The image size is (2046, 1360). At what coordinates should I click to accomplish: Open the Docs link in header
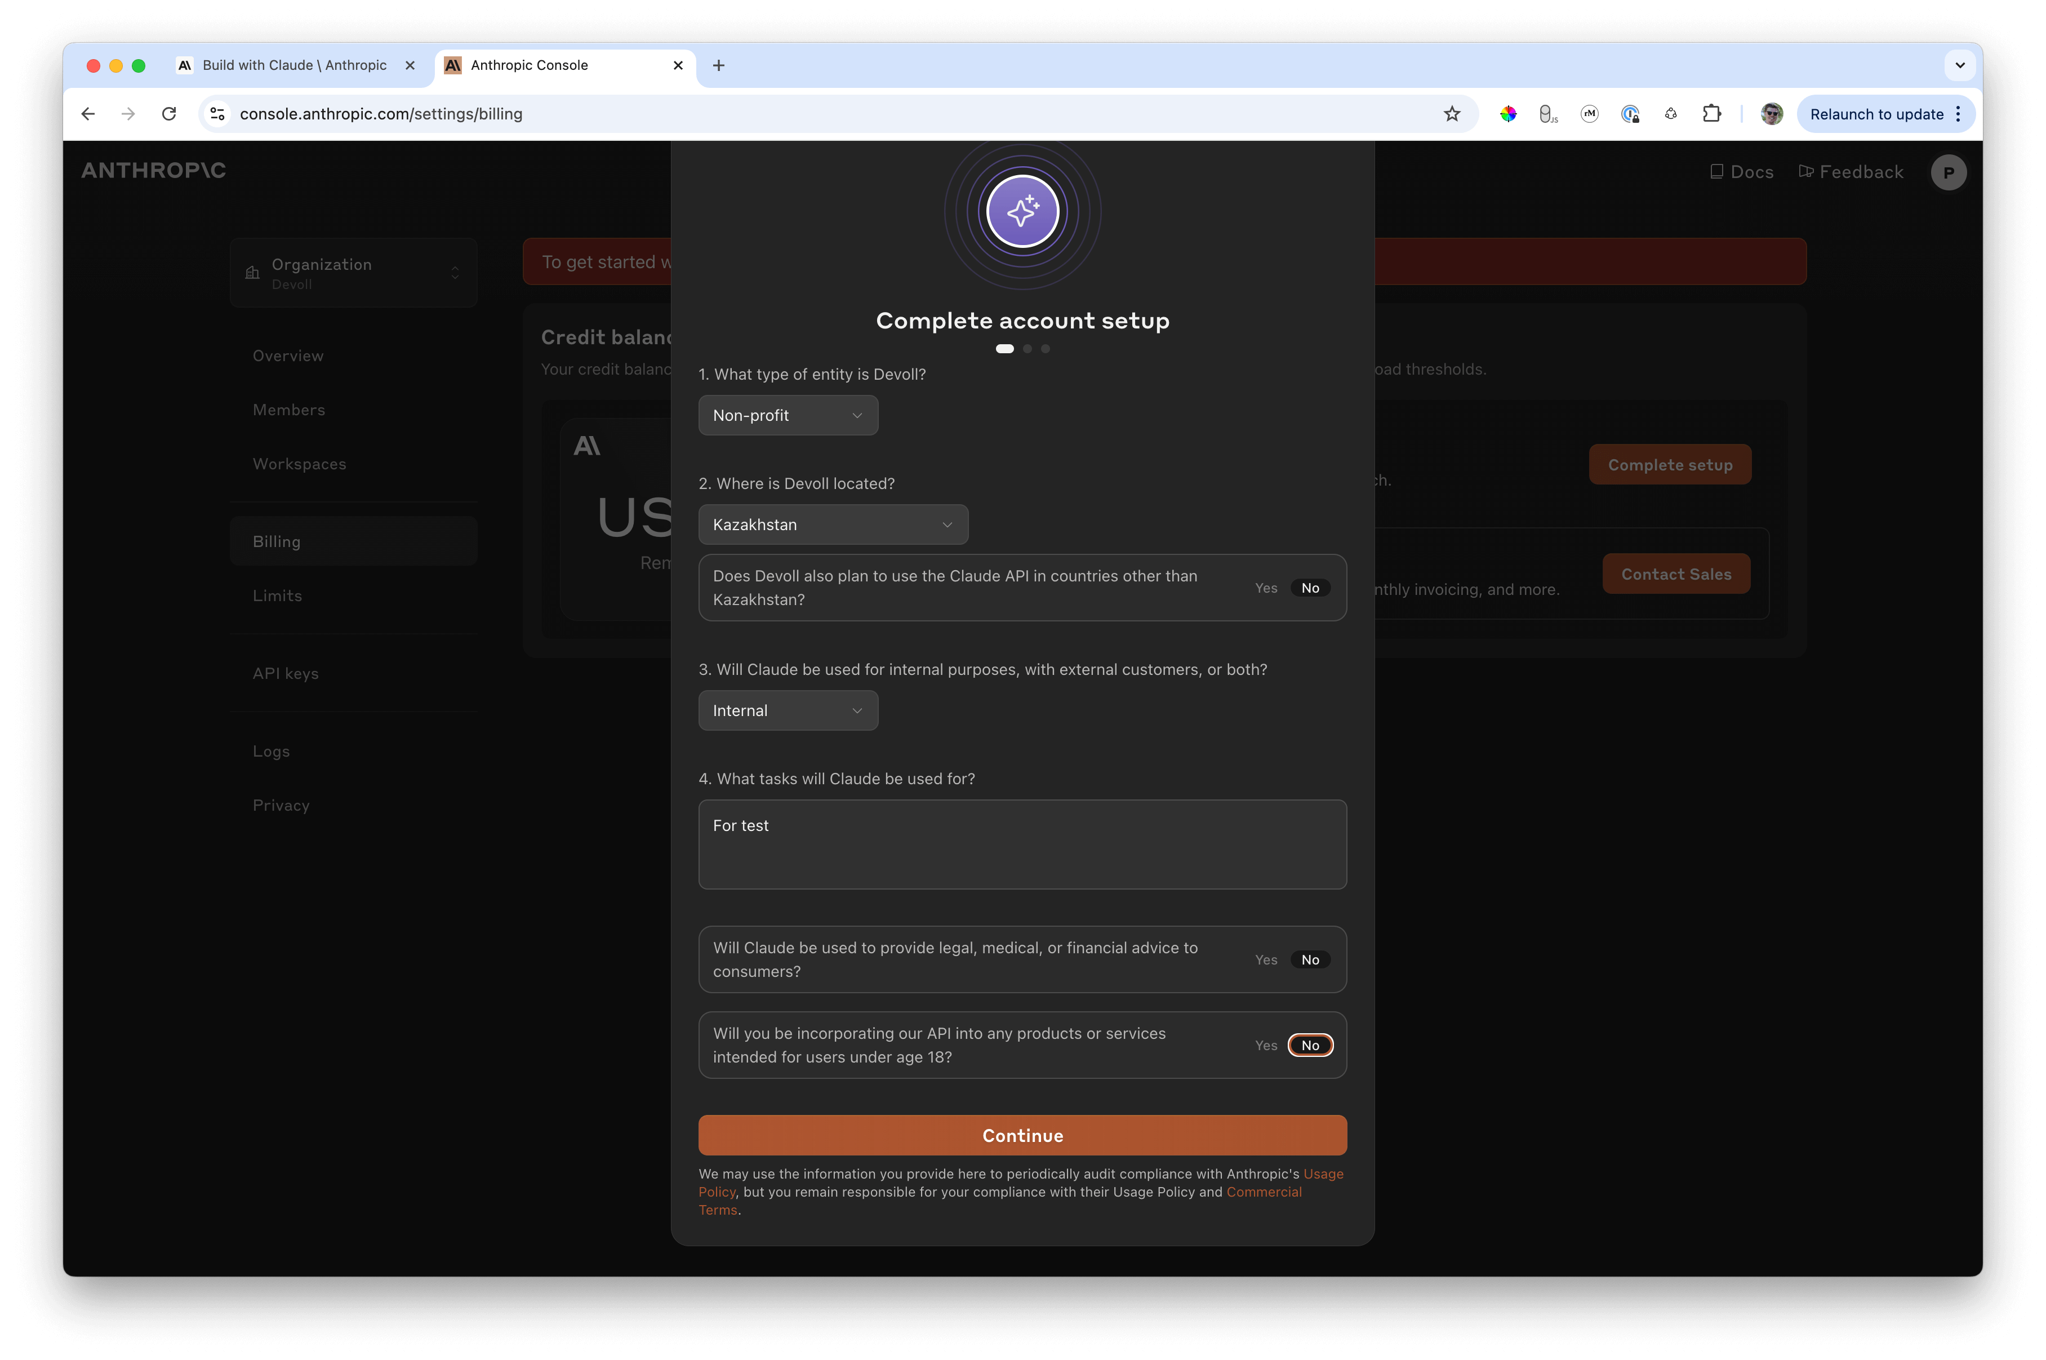1741,172
